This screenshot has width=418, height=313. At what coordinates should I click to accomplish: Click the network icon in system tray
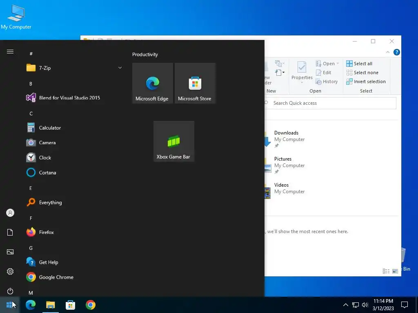[x=356, y=305]
